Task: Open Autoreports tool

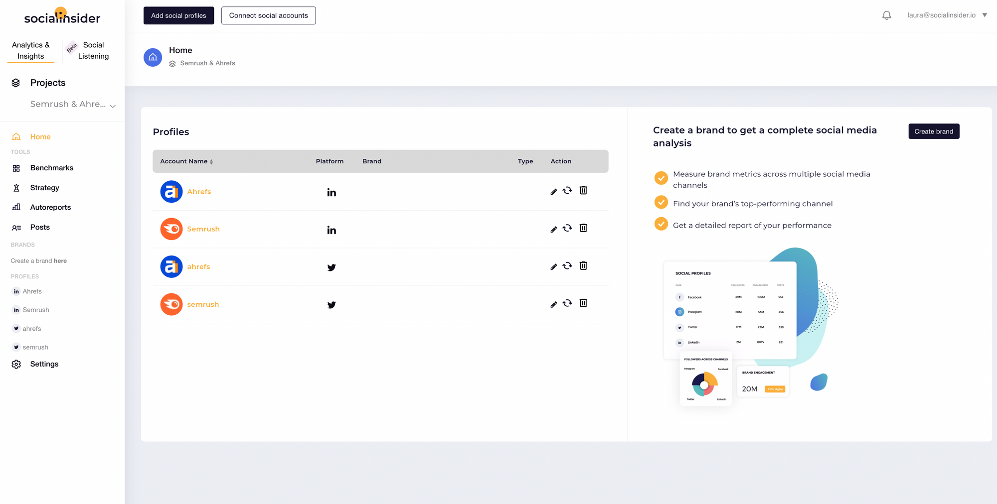Action: coord(50,207)
